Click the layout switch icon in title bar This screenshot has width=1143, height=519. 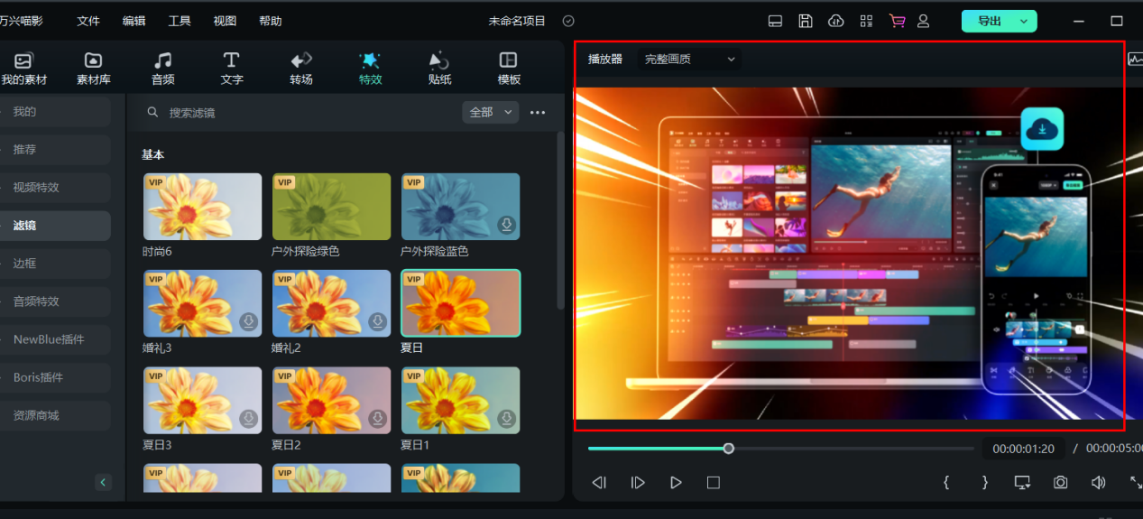click(775, 21)
